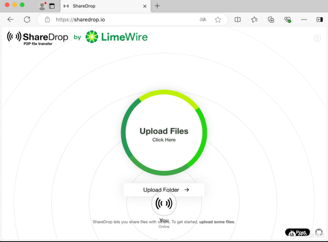Open the browser profile avatar
This screenshot has width=328, height=242.
pos(42,6)
